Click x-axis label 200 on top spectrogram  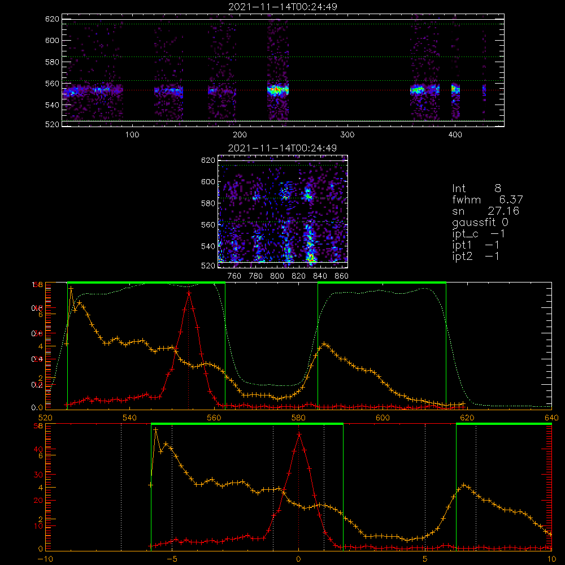(240, 135)
